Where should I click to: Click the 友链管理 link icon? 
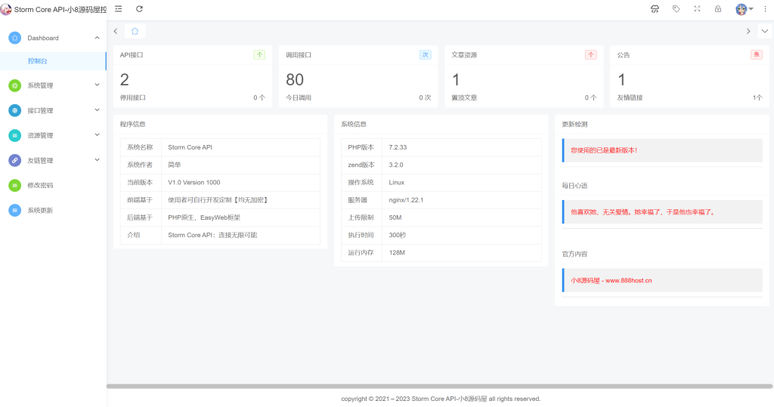[x=15, y=160]
